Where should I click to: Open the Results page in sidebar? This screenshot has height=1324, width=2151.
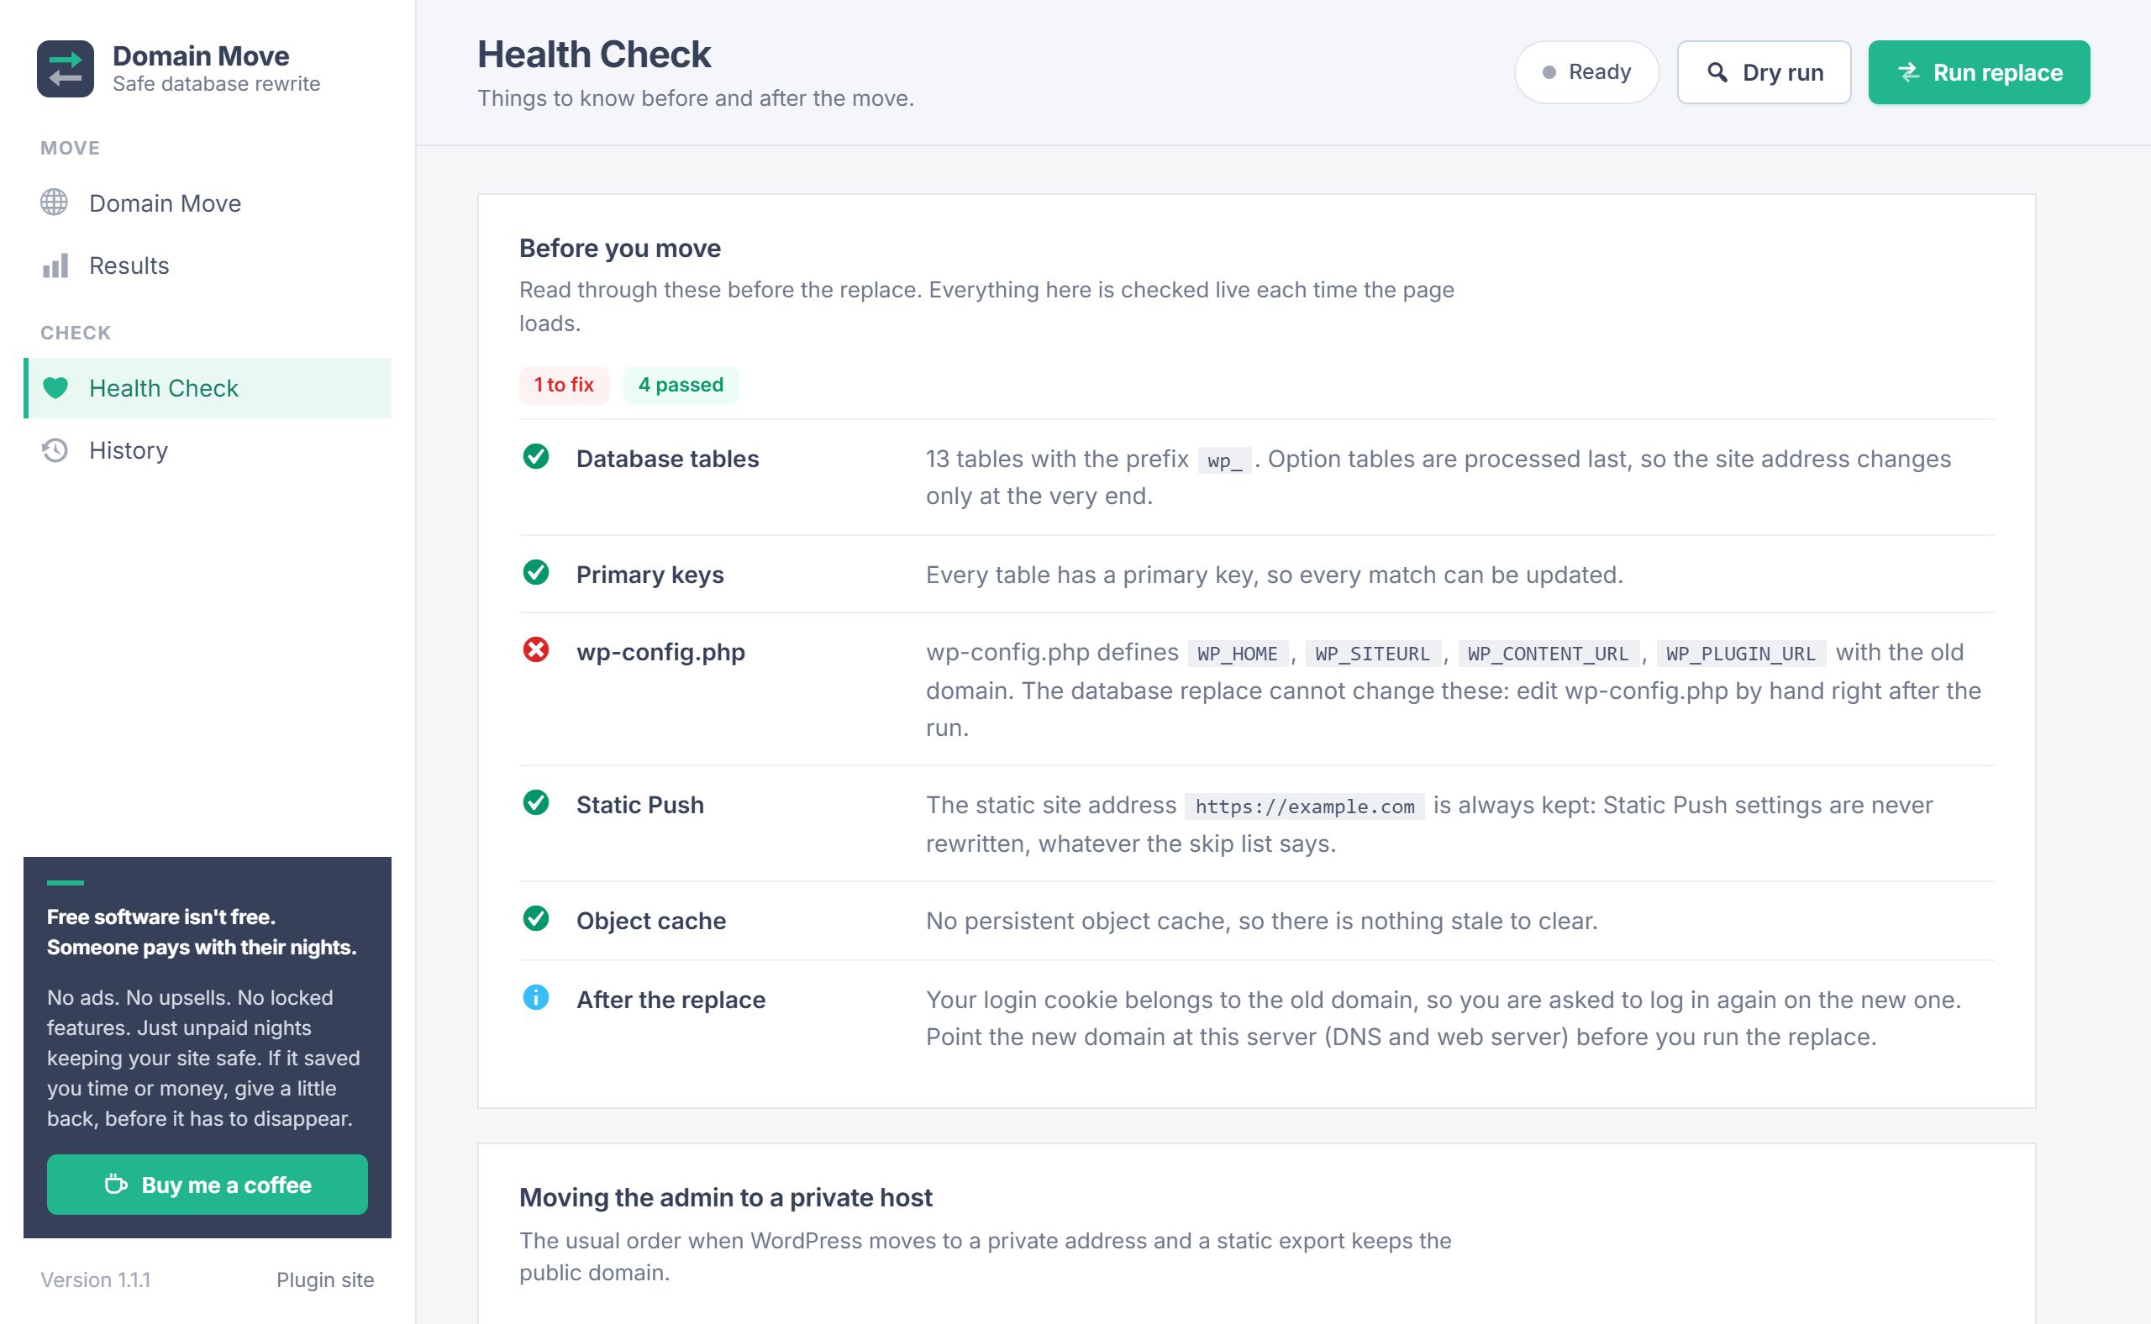point(208,265)
